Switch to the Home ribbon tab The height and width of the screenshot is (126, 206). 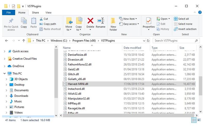click(22, 13)
